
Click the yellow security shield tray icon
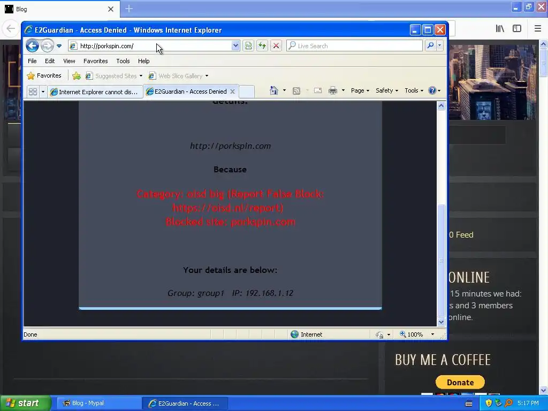[x=489, y=403]
